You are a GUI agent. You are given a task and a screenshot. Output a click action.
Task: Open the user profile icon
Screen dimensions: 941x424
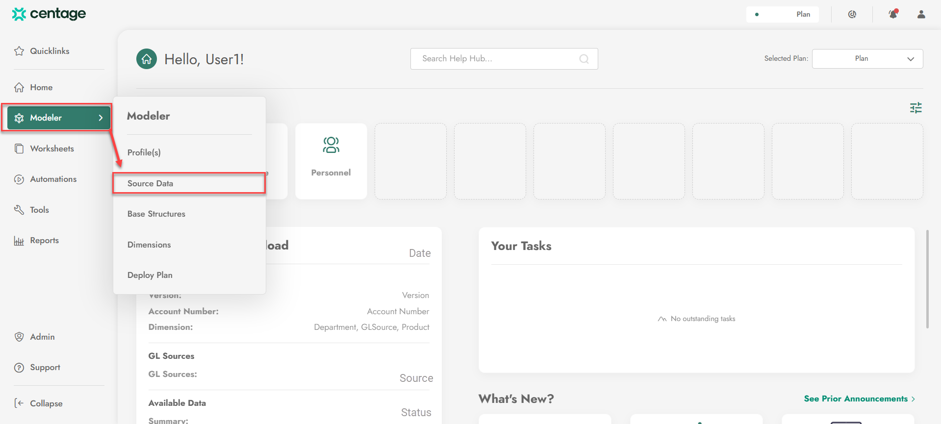click(921, 14)
